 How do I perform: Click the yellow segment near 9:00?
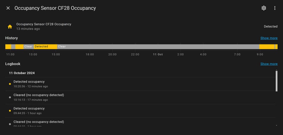pos(267,47)
